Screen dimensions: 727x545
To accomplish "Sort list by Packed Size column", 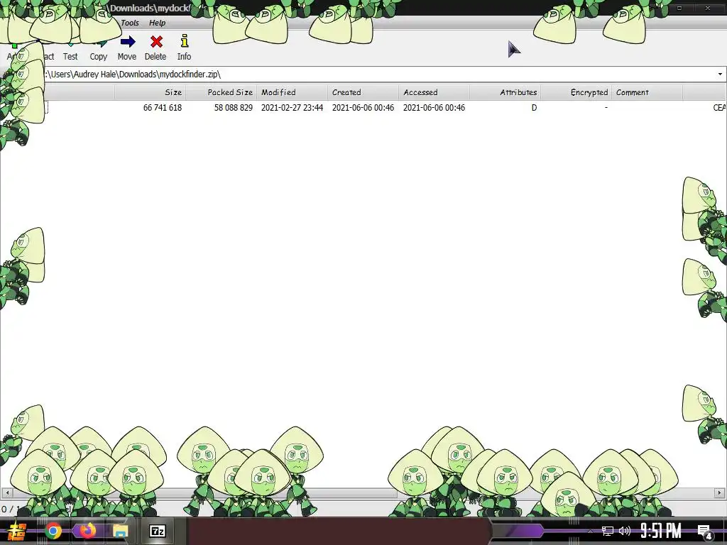I will click(222, 92).
